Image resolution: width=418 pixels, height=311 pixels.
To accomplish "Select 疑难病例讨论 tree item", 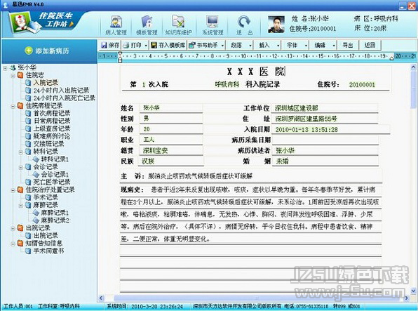I will click(52, 136).
